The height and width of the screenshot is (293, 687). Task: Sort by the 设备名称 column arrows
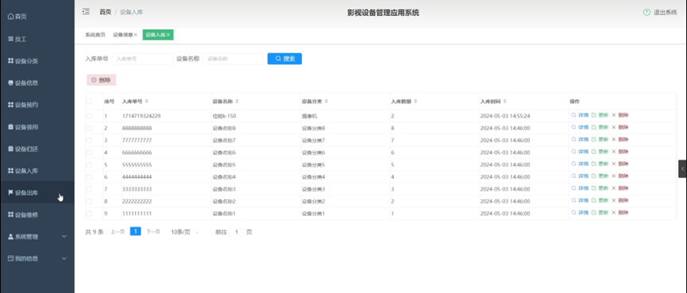(x=237, y=101)
